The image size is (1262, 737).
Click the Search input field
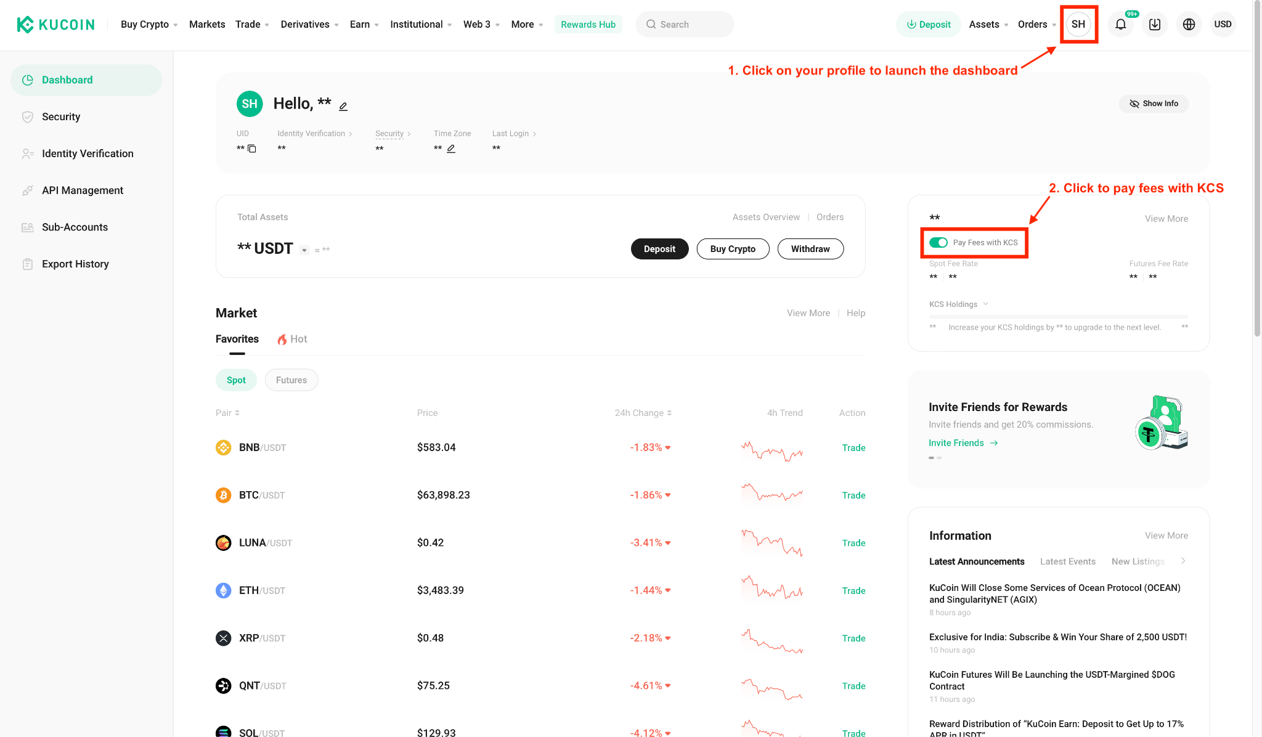pyautogui.click(x=685, y=25)
